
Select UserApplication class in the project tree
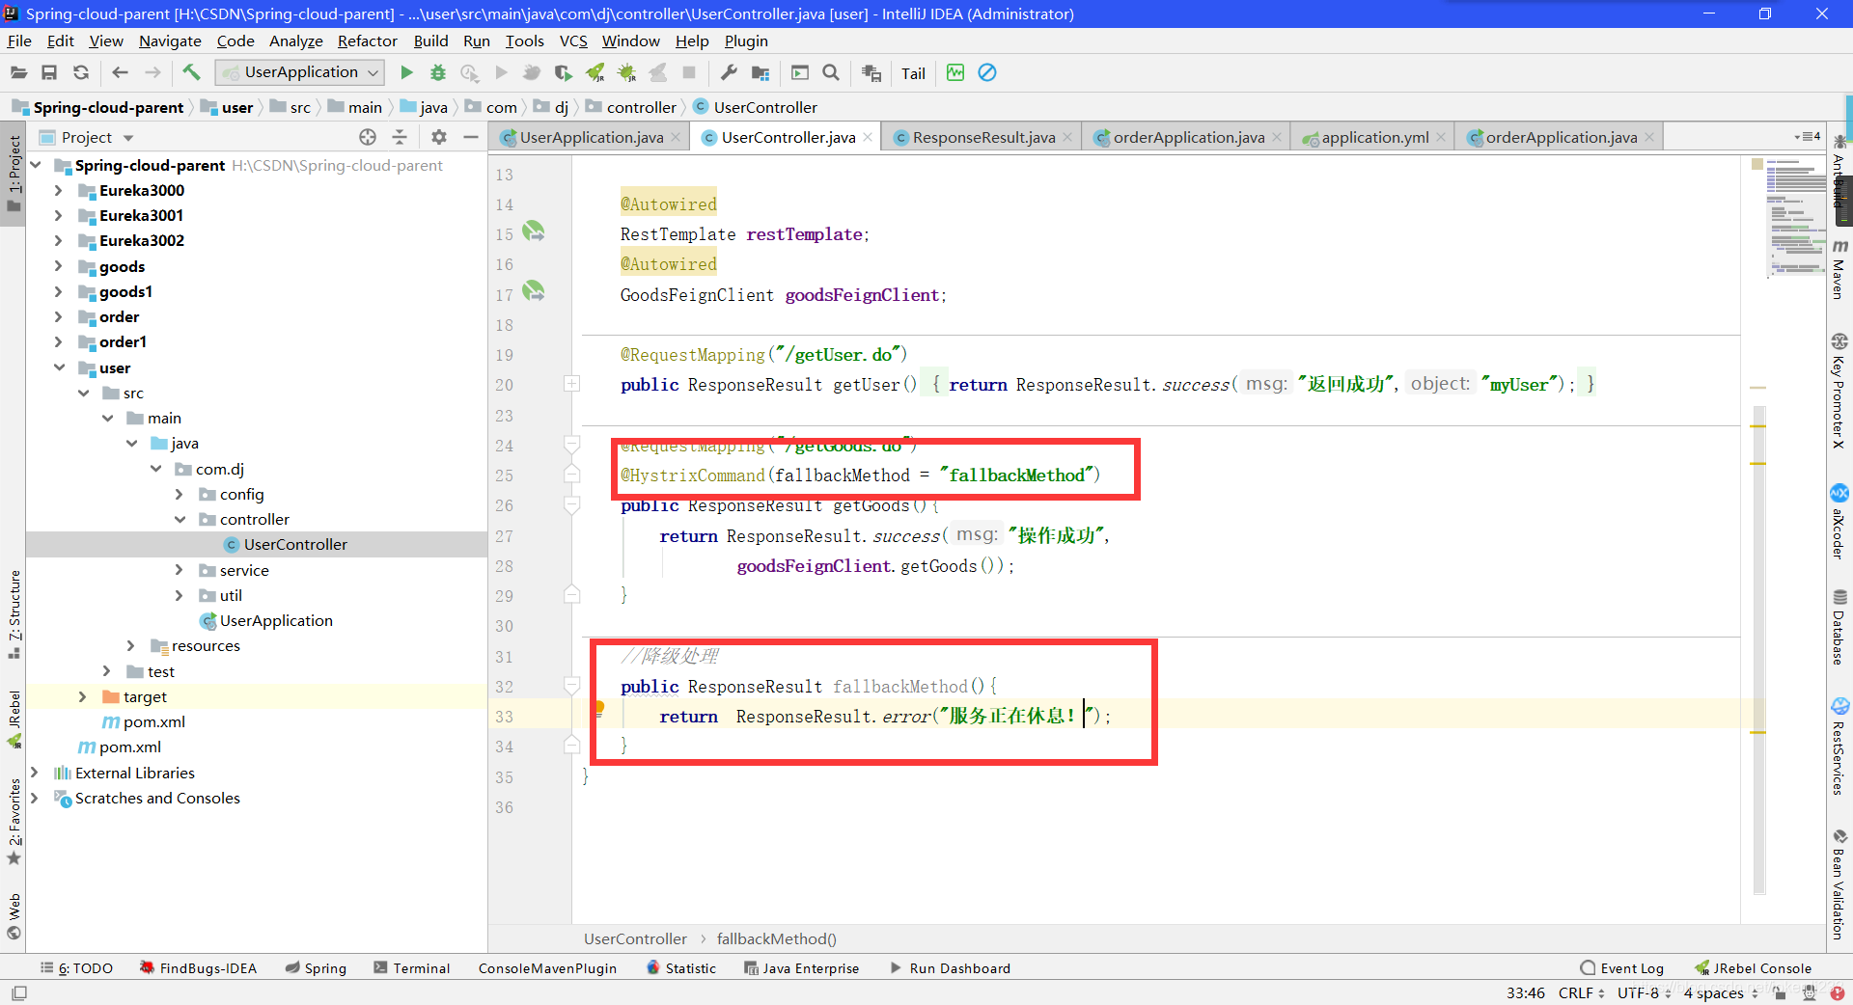(x=276, y=620)
